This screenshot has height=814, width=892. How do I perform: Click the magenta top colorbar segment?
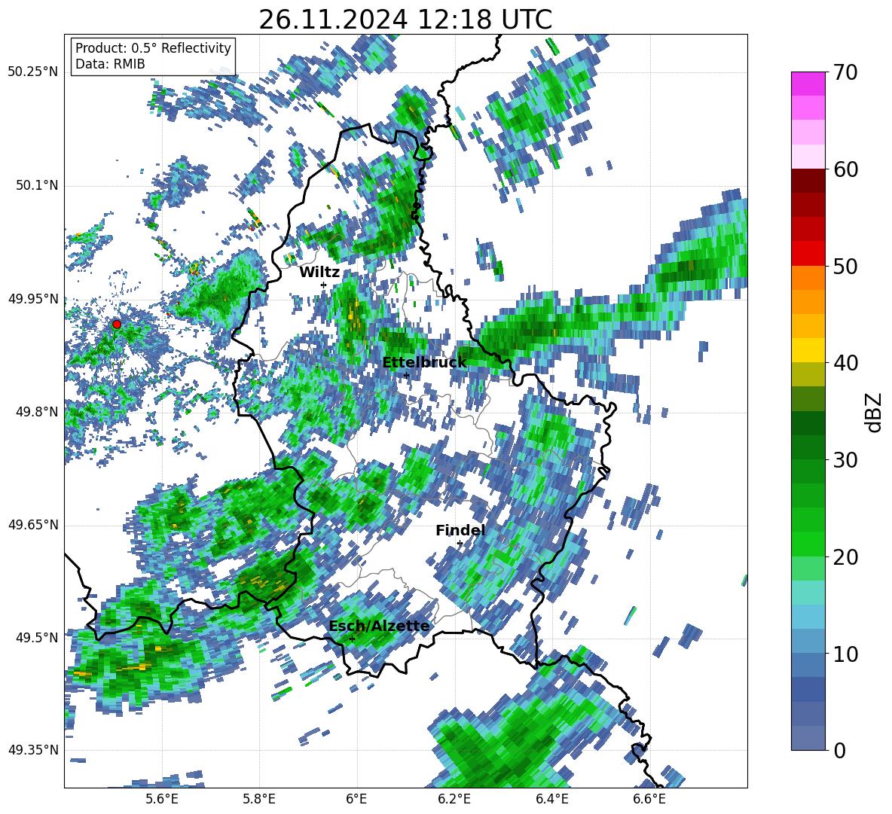click(x=808, y=84)
